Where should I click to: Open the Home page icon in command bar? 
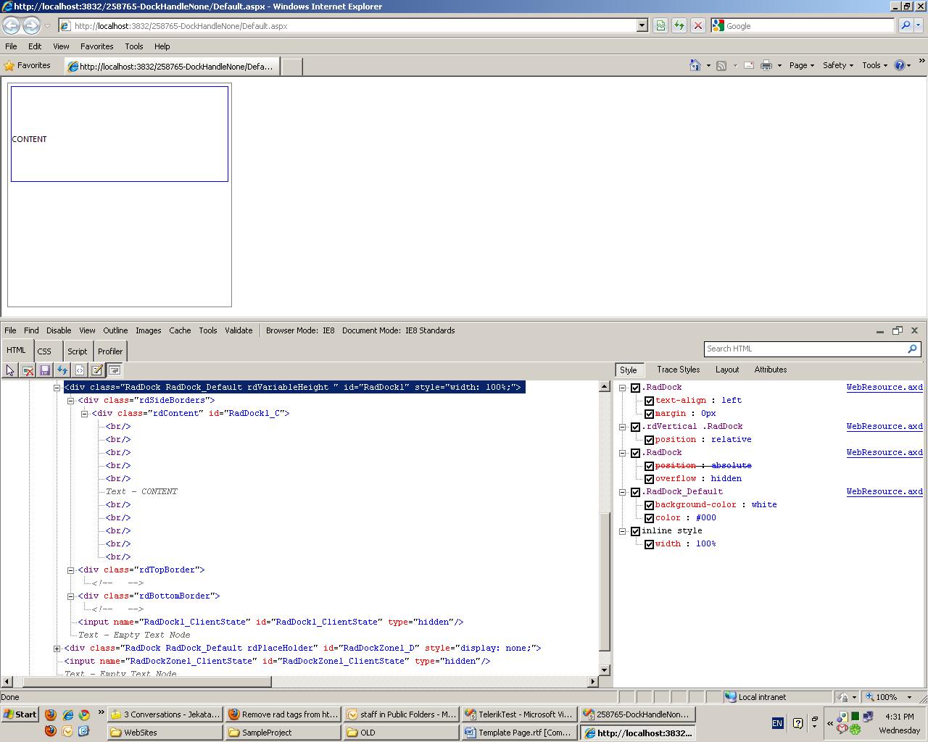click(695, 65)
